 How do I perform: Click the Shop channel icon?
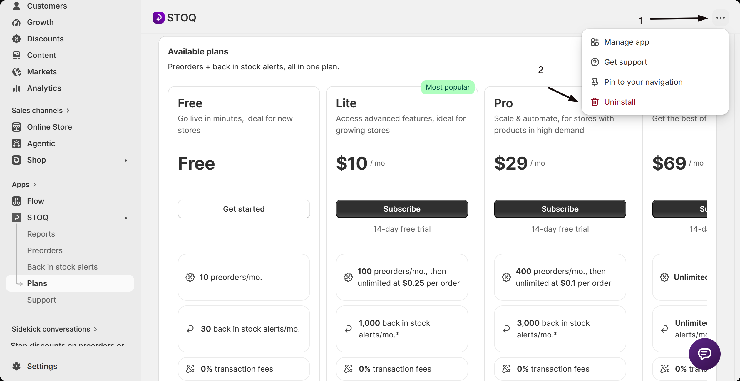tap(16, 160)
